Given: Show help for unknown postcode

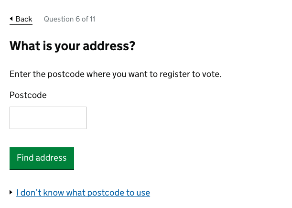Looking at the screenshot, I should [x=83, y=193].
